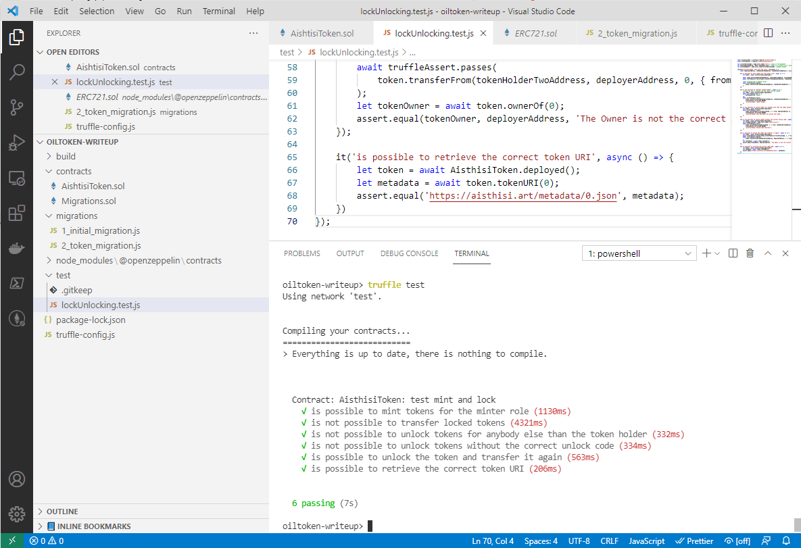Click the Explorer more actions ellipsis

pyautogui.click(x=253, y=33)
